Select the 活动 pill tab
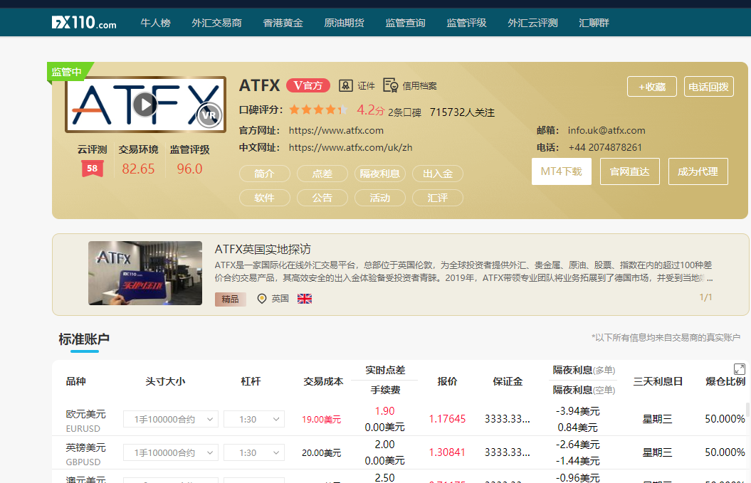This screenshot has width=751, height=483. pos(380,198)
